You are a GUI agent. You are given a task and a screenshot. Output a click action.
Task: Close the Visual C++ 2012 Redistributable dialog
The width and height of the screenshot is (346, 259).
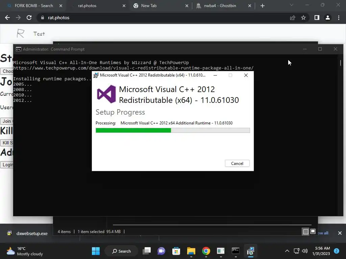tap(246, 75)
